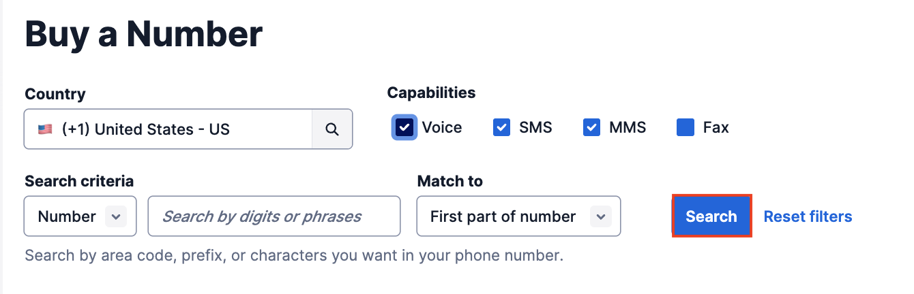914x294 pixels.
Task: Click the Reset filters link
Action: point(808,216)
